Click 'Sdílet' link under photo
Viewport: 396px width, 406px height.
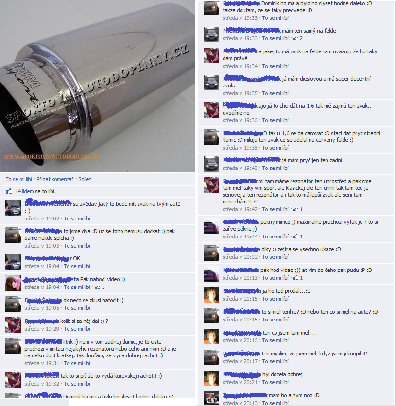(85, 179)
